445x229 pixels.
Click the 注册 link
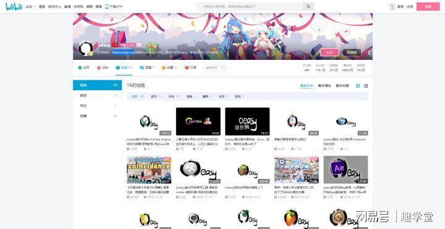[410, 7]
